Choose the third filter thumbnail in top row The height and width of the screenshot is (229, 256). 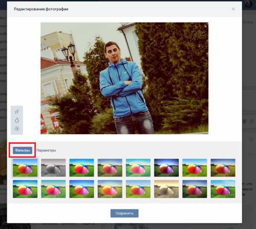click(x=81, y=168)
